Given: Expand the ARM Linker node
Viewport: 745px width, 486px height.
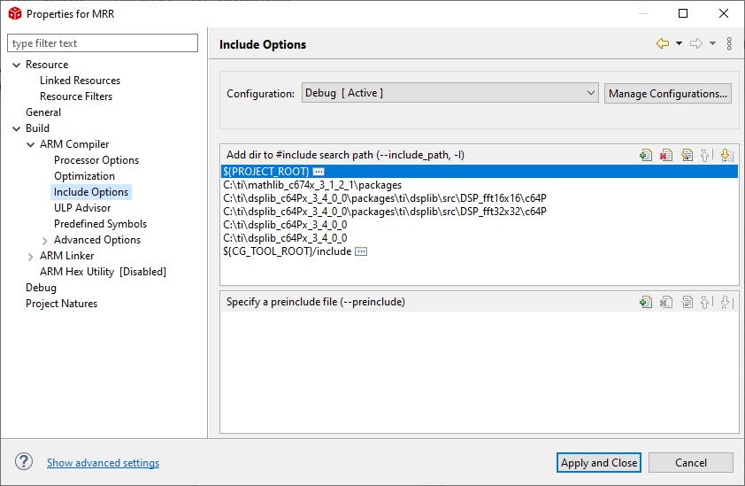Looking at the screenshot, I should (30, 257).
